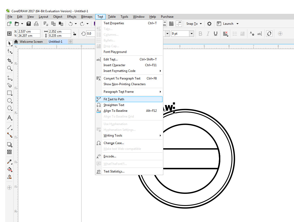This screenshot has width=294, height=222.
Task: Toggle ruler visibility on the toolbar
Action: pos(165,23)
